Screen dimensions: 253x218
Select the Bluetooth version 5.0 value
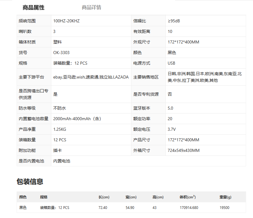pyautogui.click(x=170, y=108)
